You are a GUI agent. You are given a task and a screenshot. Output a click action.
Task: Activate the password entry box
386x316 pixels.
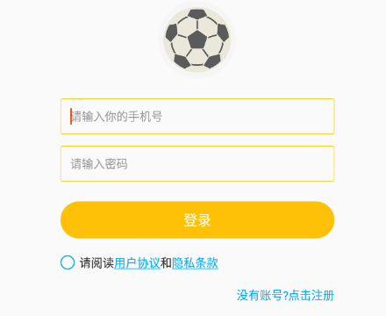coord(197,164)
